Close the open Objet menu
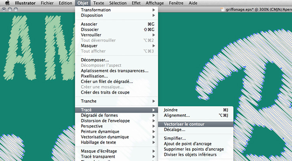Viewport: 292px width, 161px height. pos(83,3)
